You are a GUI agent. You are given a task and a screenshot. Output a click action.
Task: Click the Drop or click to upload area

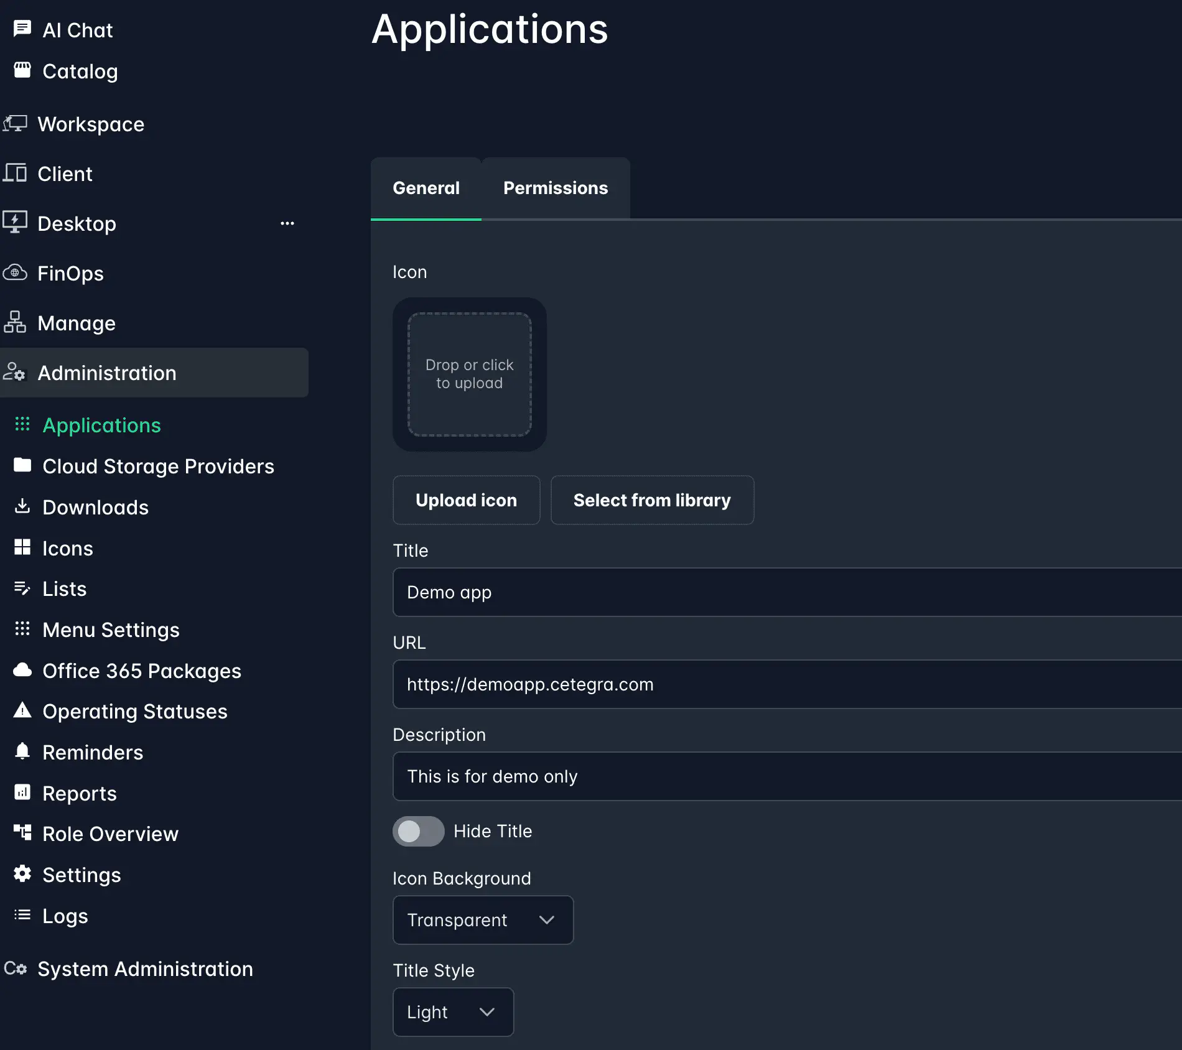point(470,374)
